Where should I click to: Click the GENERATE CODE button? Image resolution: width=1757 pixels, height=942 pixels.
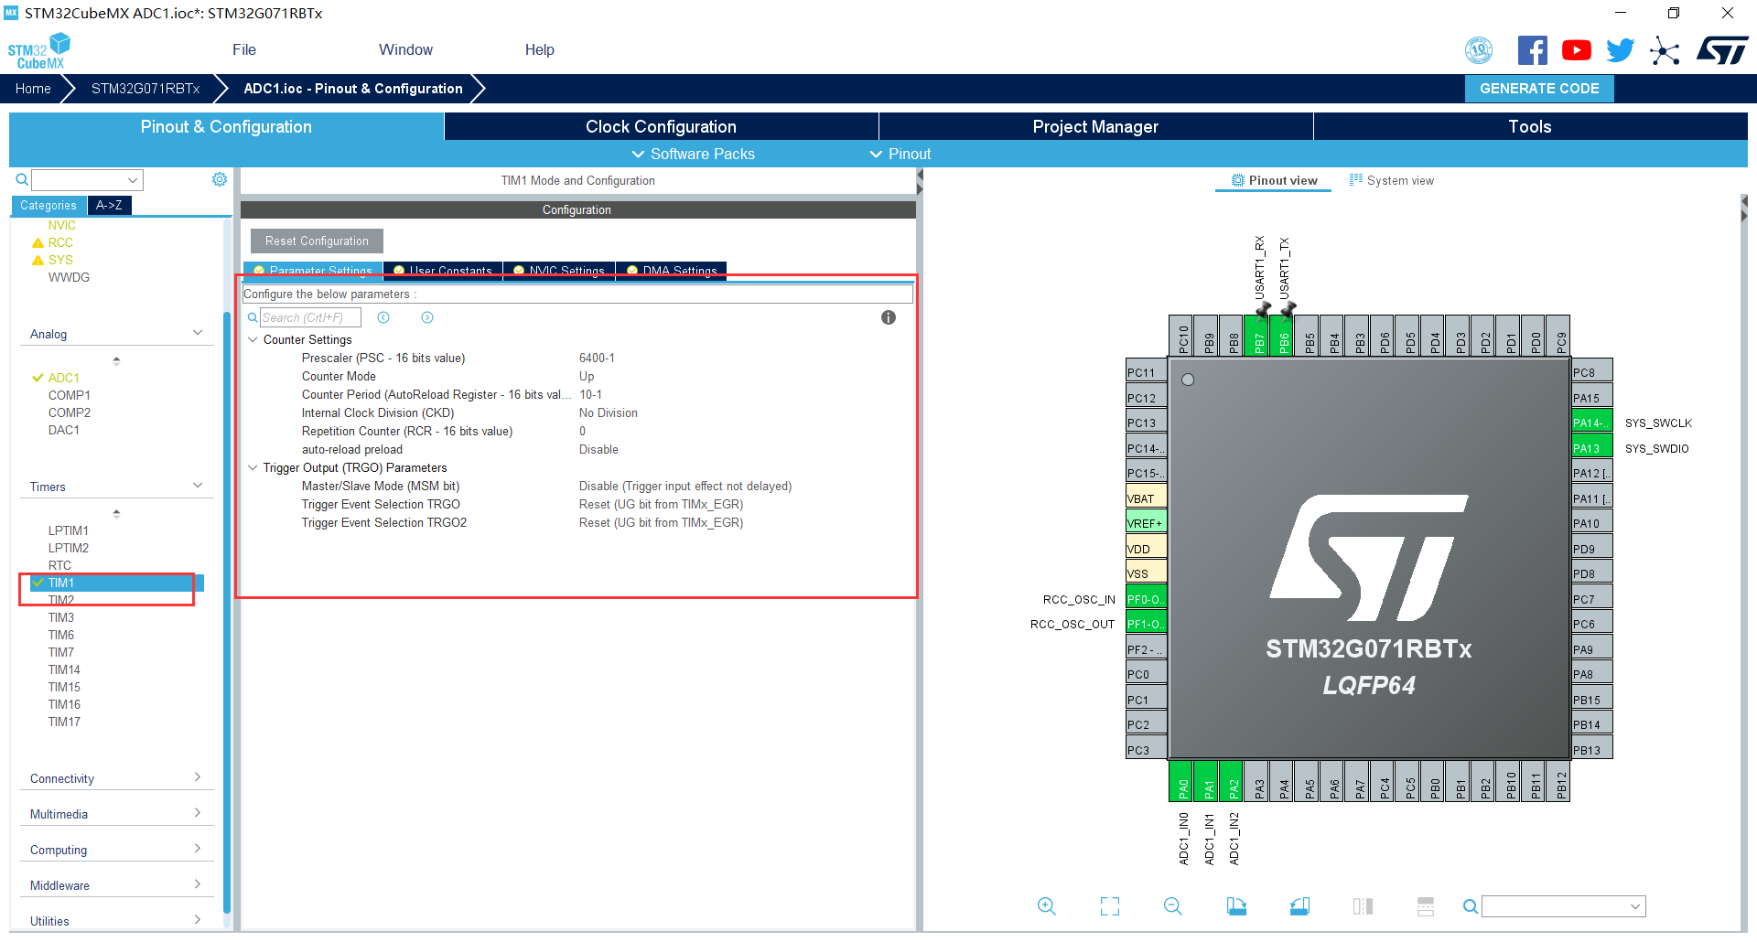1538,89
